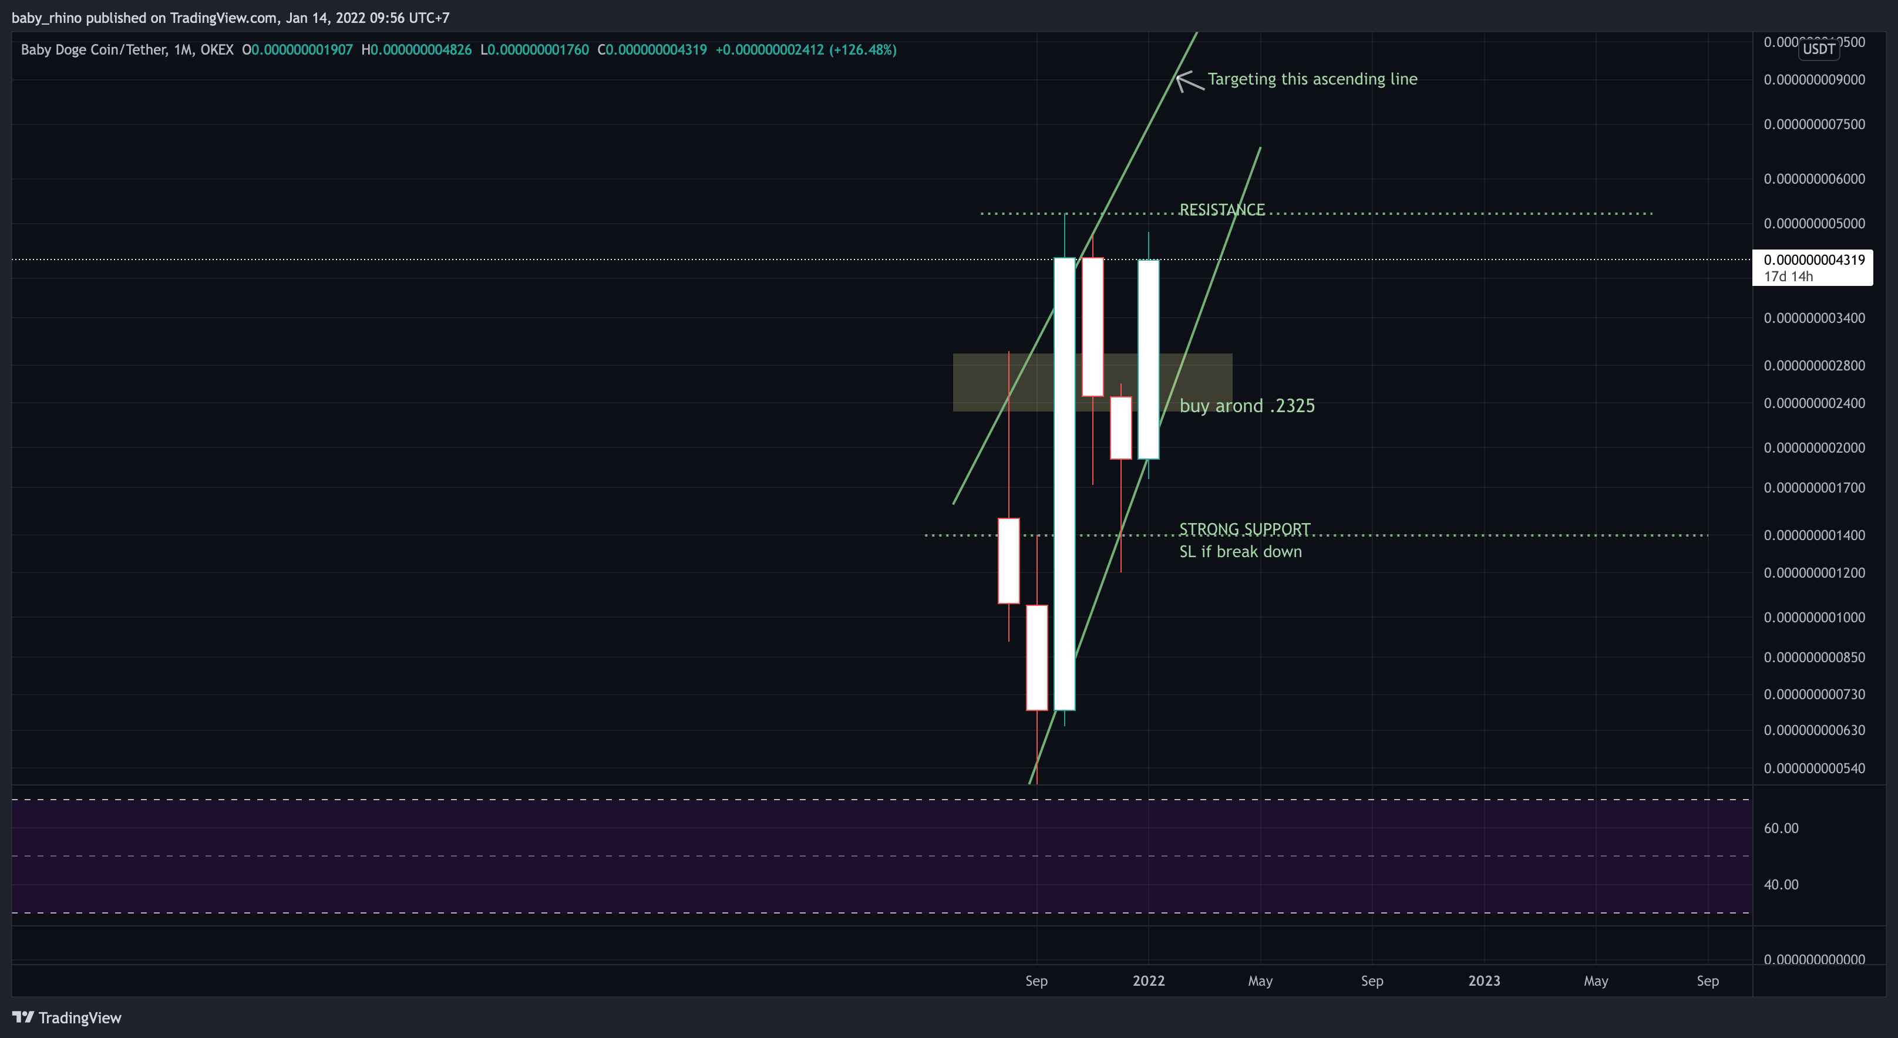Click the 2023 label on time axis
The width and height of the screenshot is (1898, 1038).
1484,980
